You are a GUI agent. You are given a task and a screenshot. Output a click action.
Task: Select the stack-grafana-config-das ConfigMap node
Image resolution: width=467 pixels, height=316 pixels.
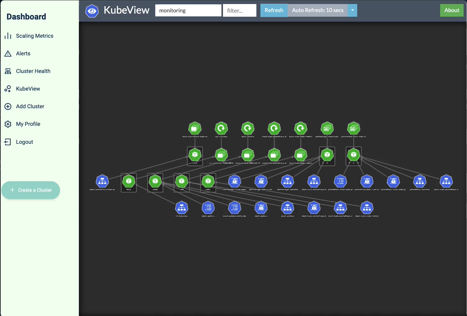[234, 208]
